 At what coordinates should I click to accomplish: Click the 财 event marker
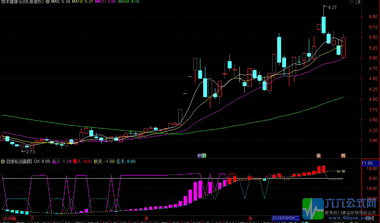click(200, 156)
